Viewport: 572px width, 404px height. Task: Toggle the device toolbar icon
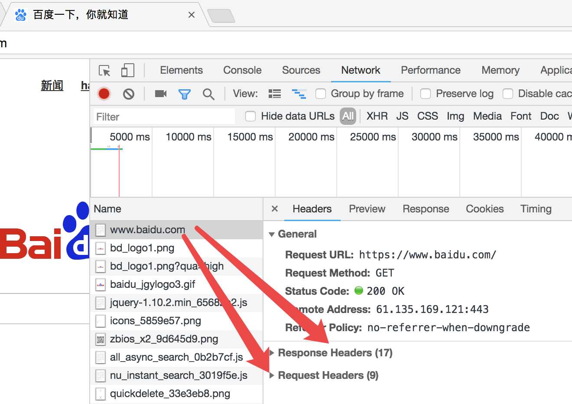127,70
